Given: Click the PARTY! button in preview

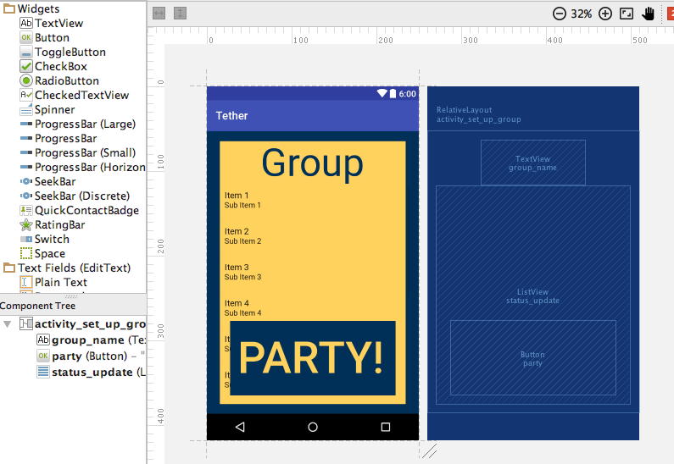Looking at the screenshot, I should (313, 358).
